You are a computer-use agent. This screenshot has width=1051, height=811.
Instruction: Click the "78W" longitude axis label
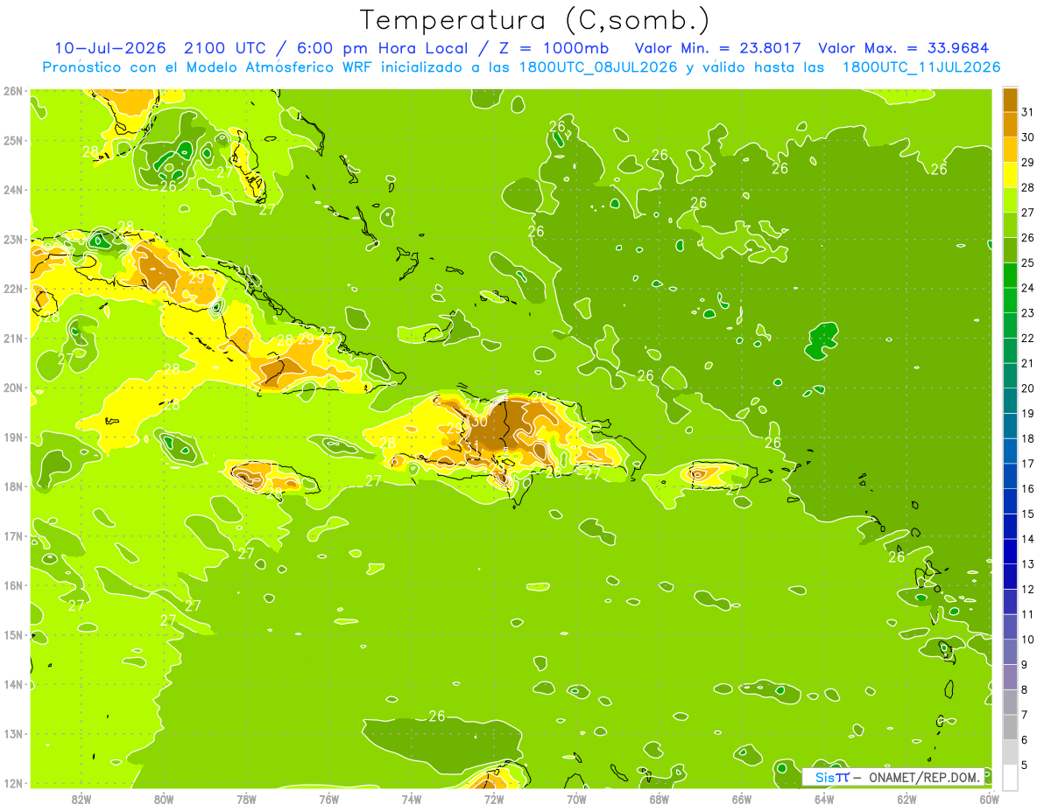click(x=246, y=799)
